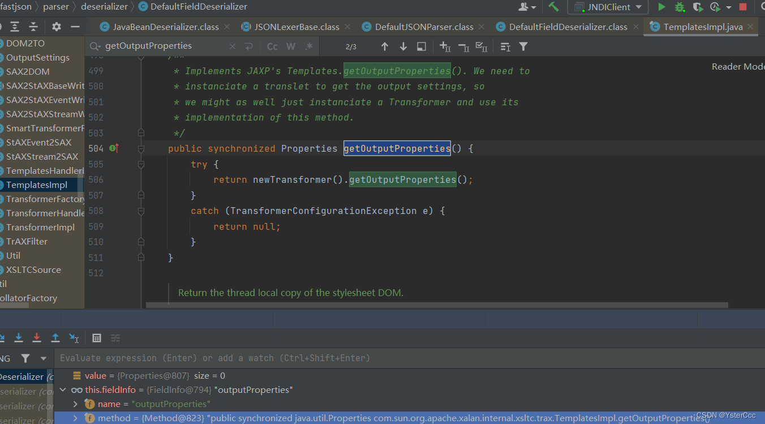
Task: Expand all in project tree
Action: 15,27
